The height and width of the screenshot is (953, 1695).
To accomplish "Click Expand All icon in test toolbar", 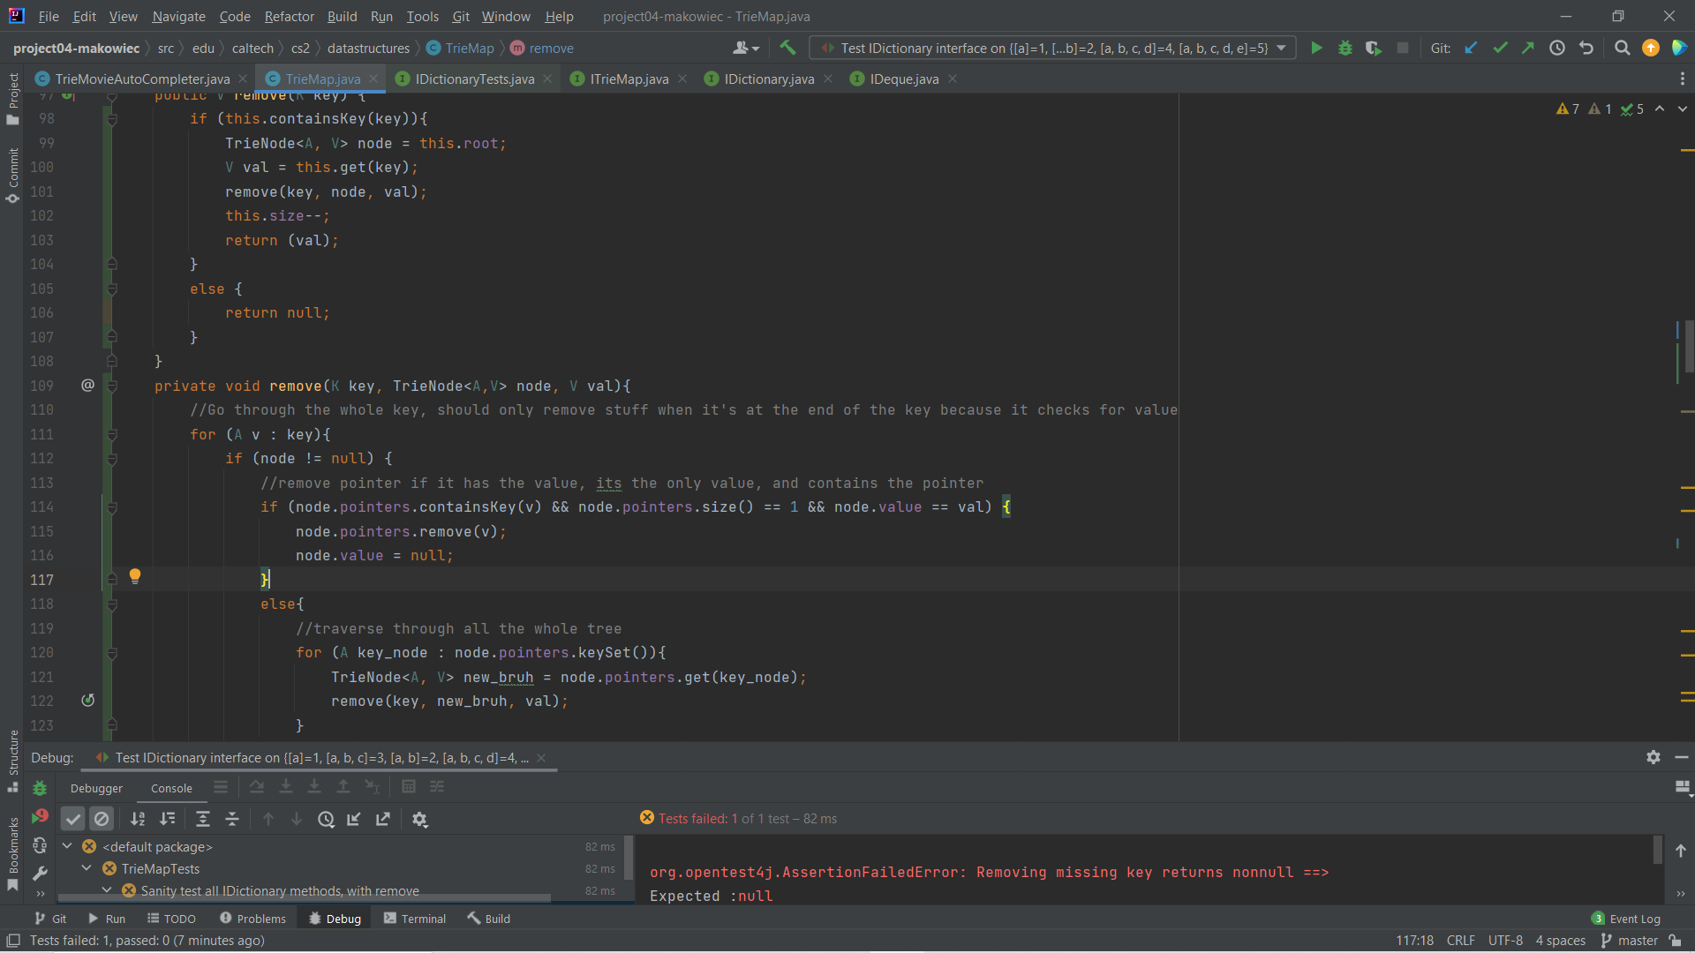I will 202,820.
